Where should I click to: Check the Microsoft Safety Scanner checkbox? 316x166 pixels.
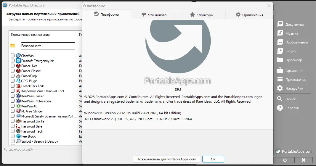[12, 116]
